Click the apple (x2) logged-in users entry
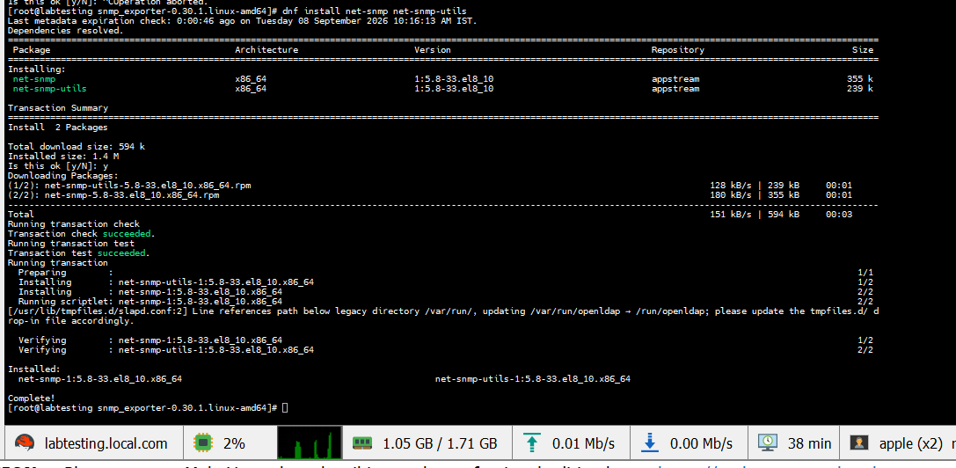This screenshot has height=468, width=956. point(911,443)
